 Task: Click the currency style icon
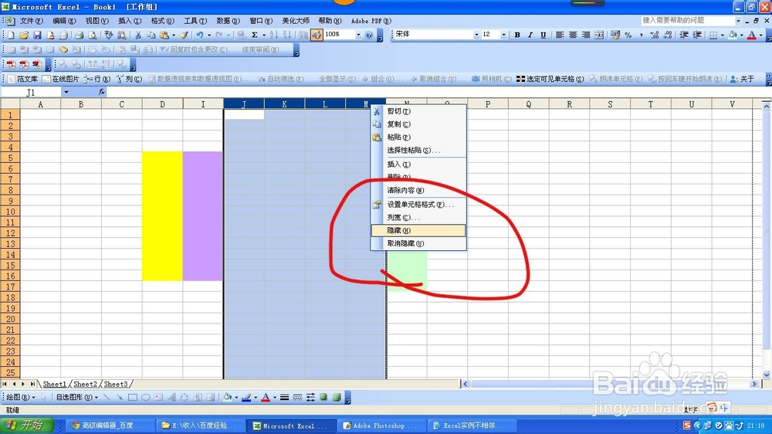pyautogui.click(x=615, y=35)
